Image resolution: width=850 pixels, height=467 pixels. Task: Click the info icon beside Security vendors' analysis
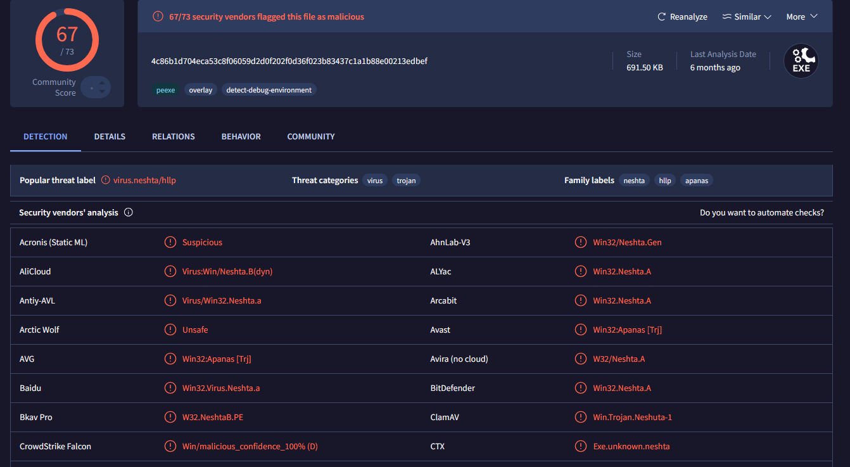coord(129,212)
